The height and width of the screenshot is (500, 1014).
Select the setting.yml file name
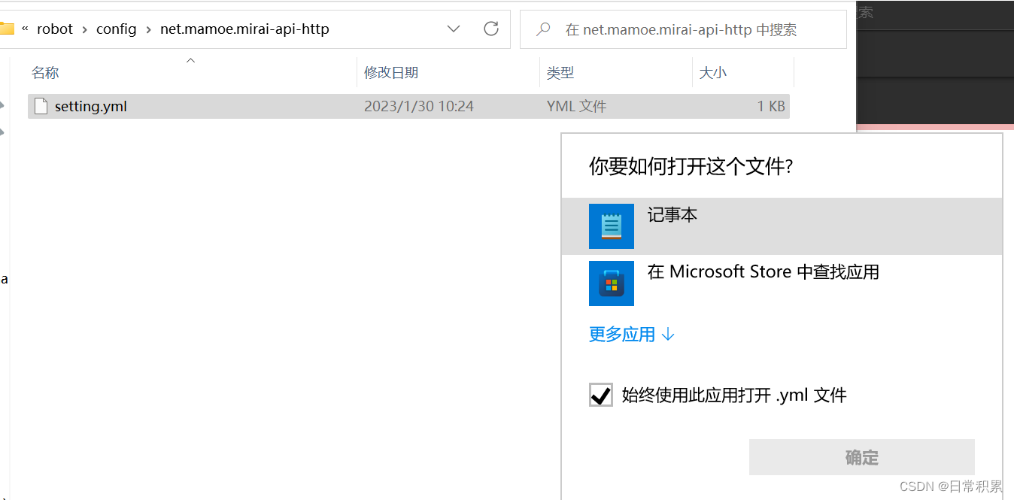(91, 106)
